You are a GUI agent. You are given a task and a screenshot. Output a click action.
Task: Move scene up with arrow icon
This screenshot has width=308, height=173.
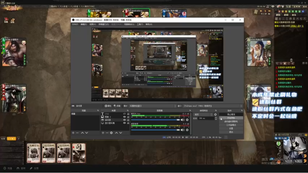[82, 133]
